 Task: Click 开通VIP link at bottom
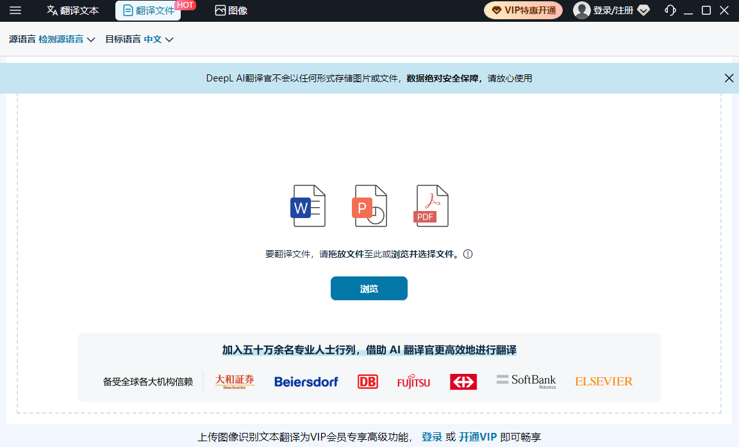pos(478,437)
